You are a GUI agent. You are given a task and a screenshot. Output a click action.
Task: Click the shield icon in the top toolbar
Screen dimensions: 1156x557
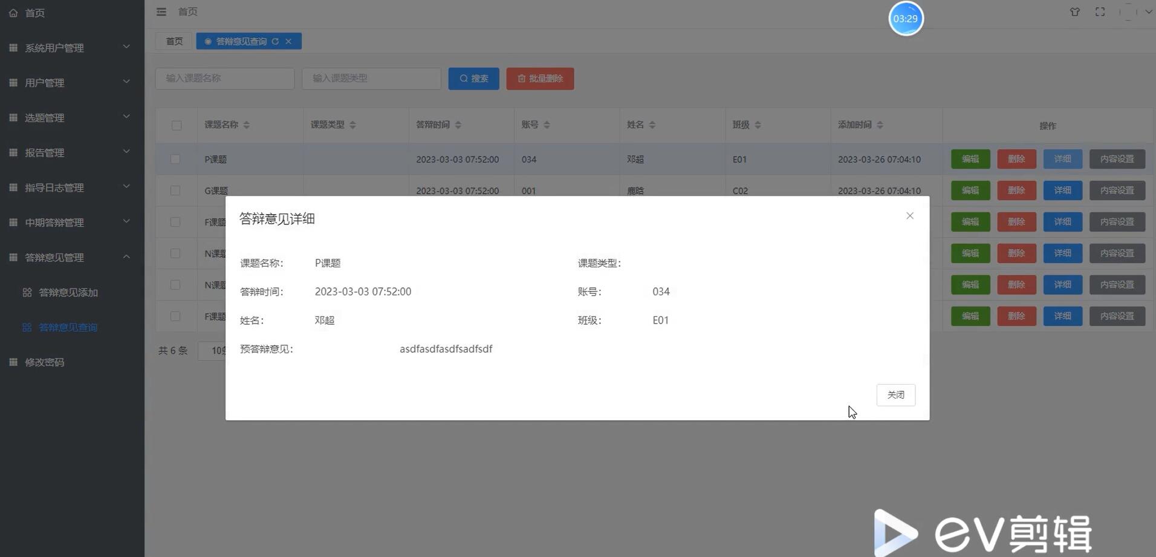[1074, 11]
